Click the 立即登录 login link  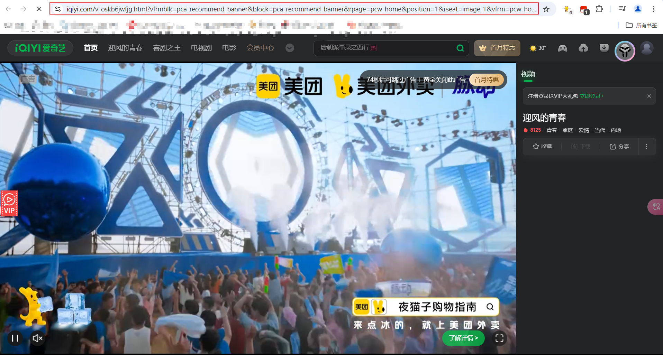click(591, 96)
